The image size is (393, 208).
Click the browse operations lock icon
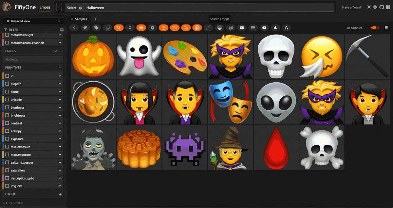pyautogui.click(x=163, y=27)
